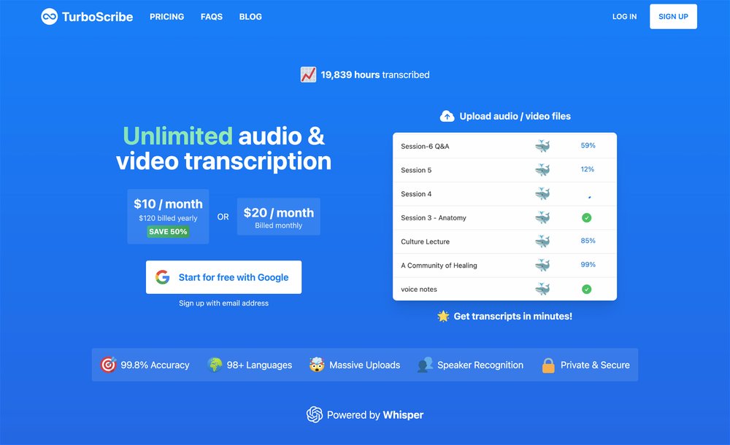730x445 pixels.
Task: Click 'Get transcripts in minutes!' text
Action: 513,317
